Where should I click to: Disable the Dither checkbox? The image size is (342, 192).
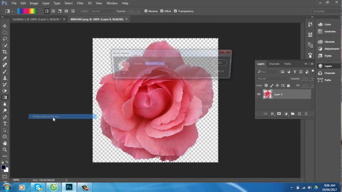162,11
